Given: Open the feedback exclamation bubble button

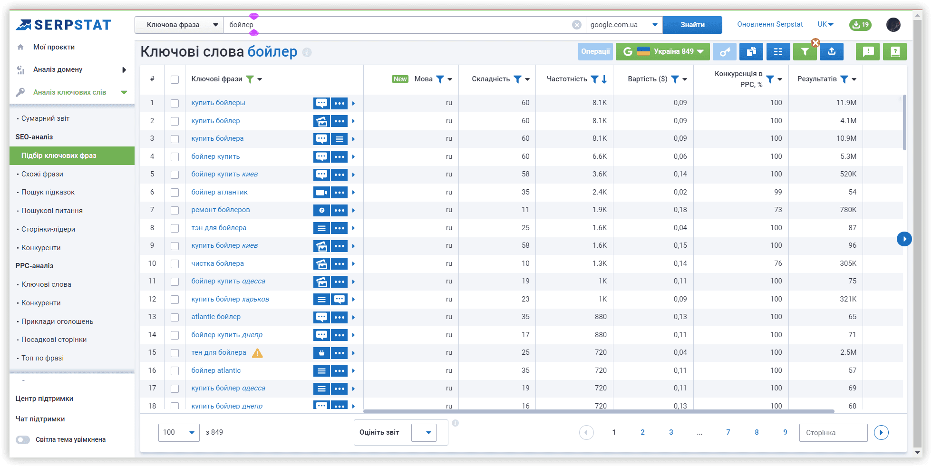Looking at the screenshot, I should [868, 51].
